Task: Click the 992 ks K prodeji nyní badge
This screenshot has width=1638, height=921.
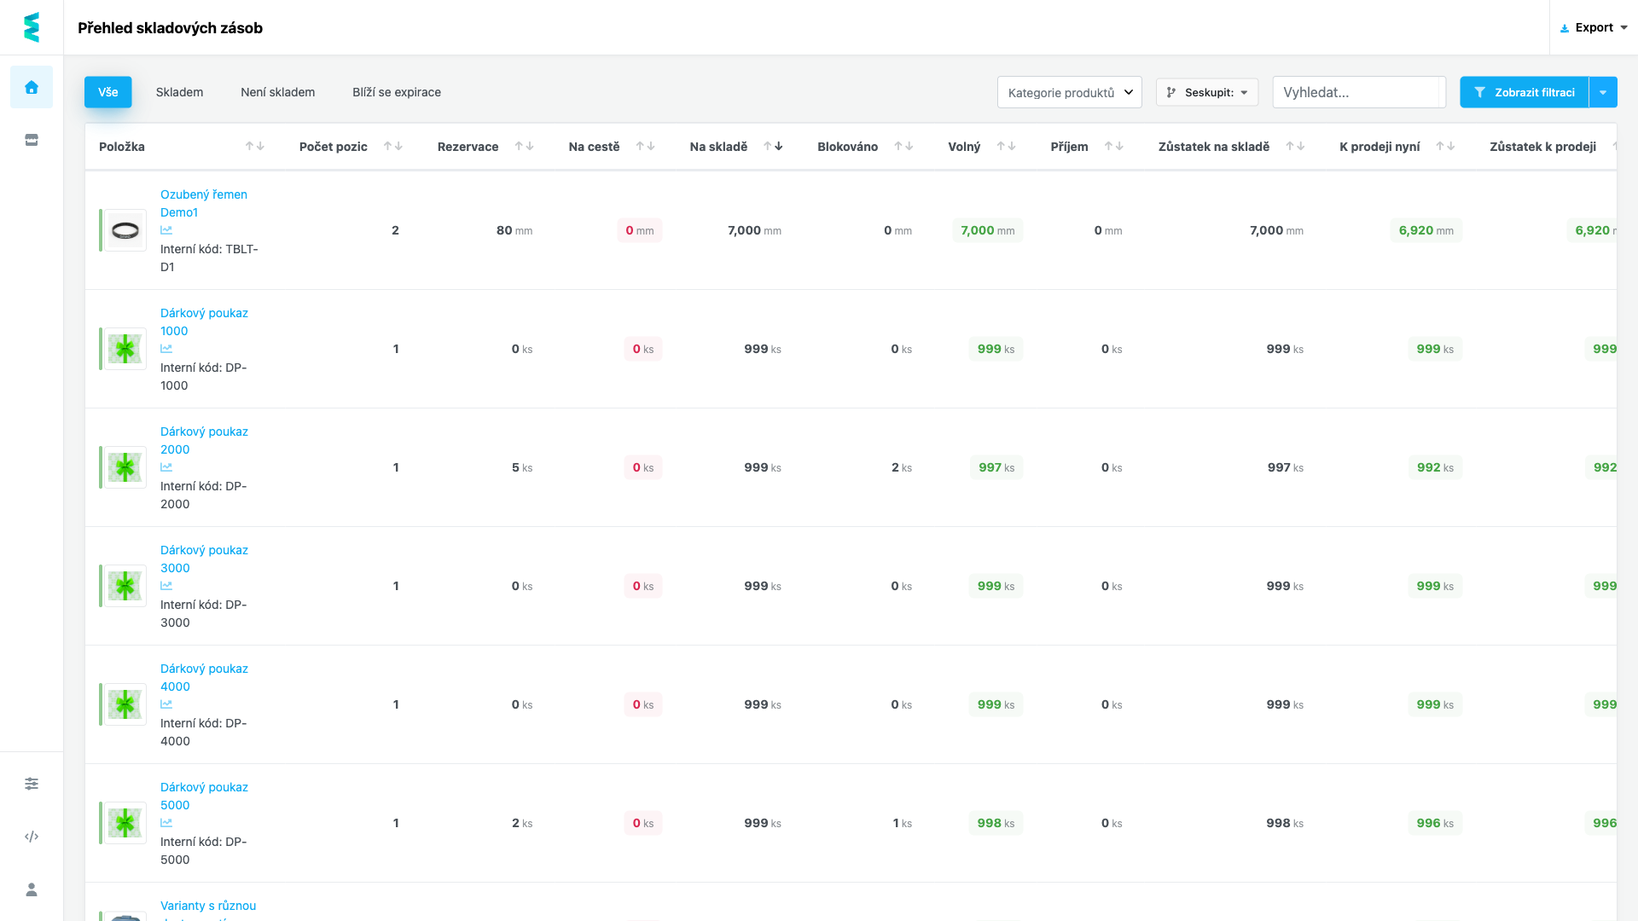Action: [x=1435, y=467]
